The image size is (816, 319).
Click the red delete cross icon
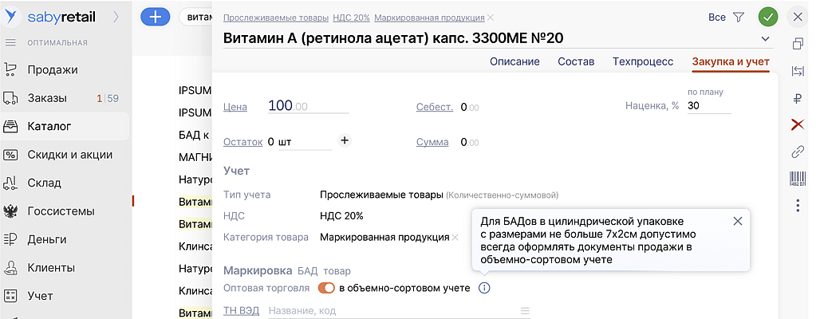tap(797, 124)
